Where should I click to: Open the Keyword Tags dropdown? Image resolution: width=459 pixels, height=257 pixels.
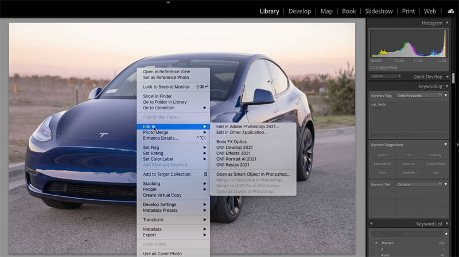tap(419, 96)
